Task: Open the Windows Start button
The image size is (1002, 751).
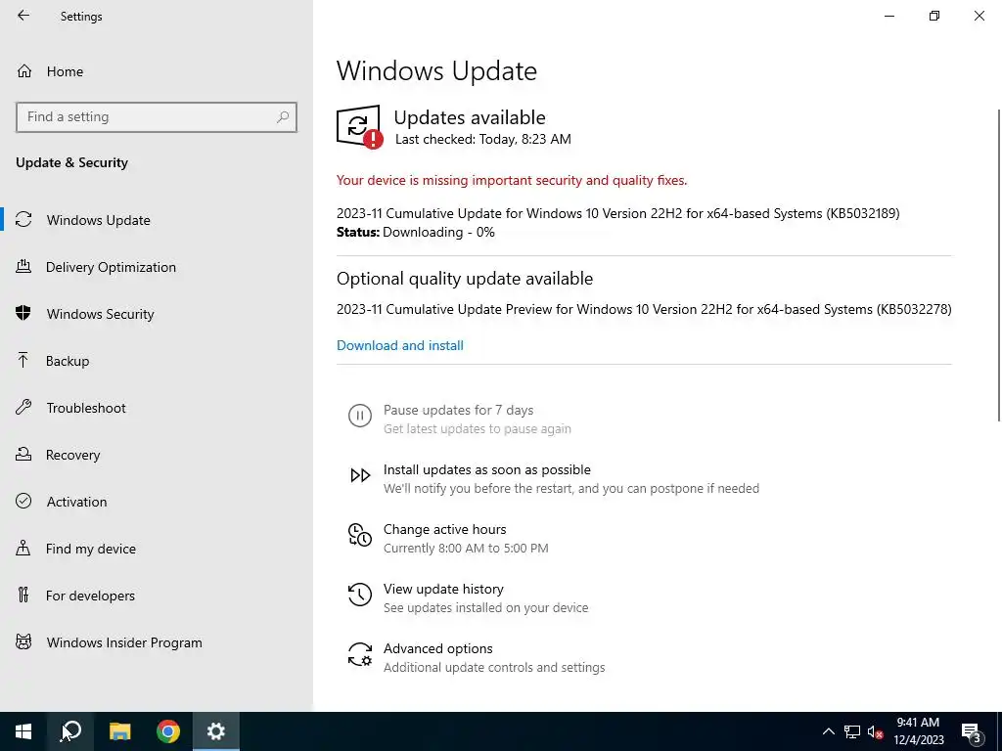Action: point(23,731)
